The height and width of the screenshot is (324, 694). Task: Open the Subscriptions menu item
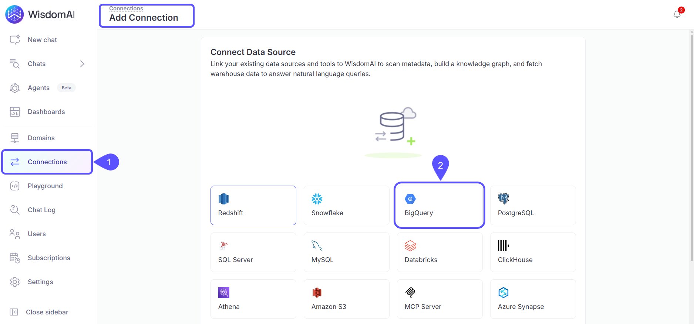(49, 258)
